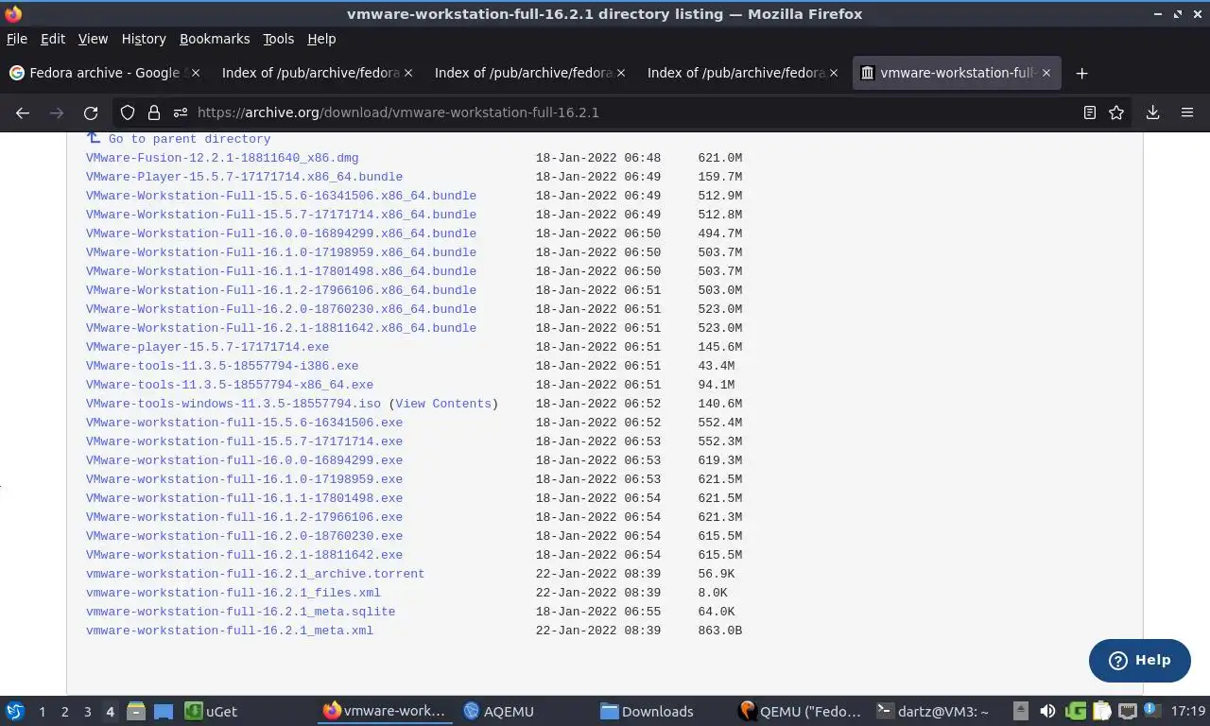
Task: Close the vmware-workstation-full tab
Action: click(1046, 73)
